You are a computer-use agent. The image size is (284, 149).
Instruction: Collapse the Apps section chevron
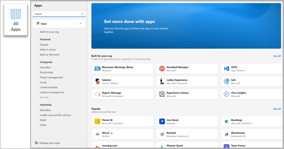point(81,24)
